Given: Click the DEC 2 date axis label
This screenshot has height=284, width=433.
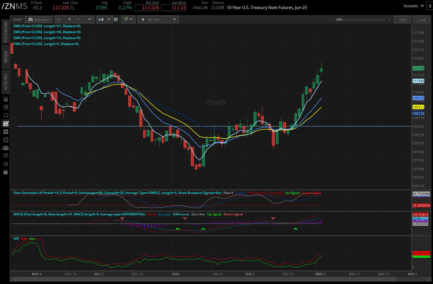Looking at the screenshot, I should (x=99, y=274).
